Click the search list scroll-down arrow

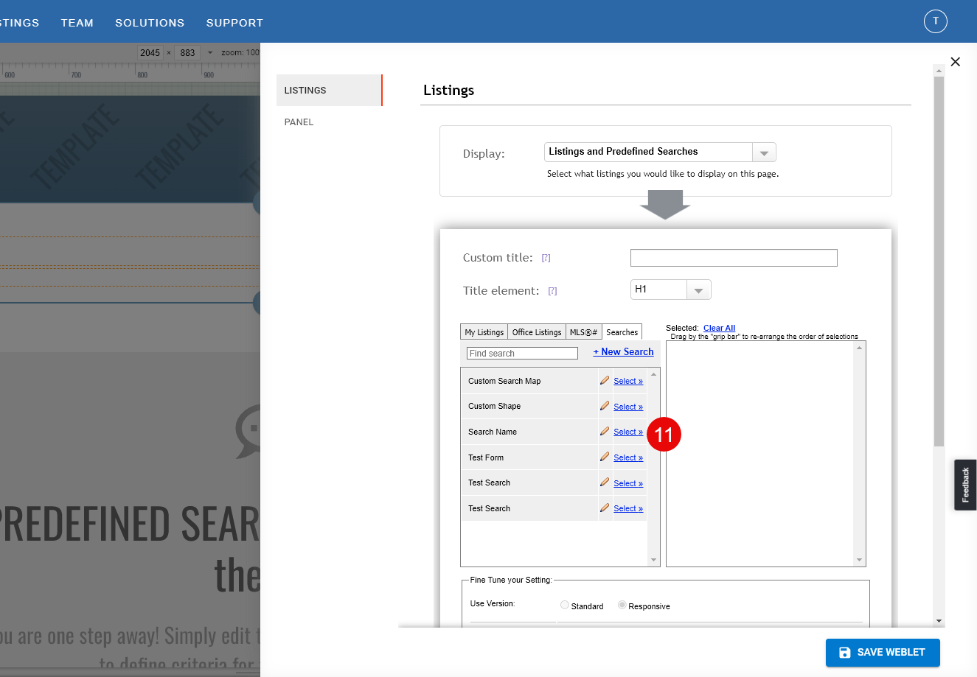point(653,561)
